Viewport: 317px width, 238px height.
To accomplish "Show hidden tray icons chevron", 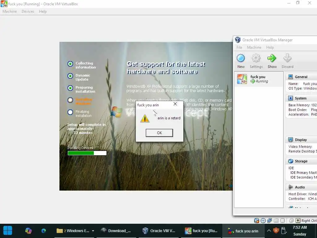I will click(x=269, y=231).
